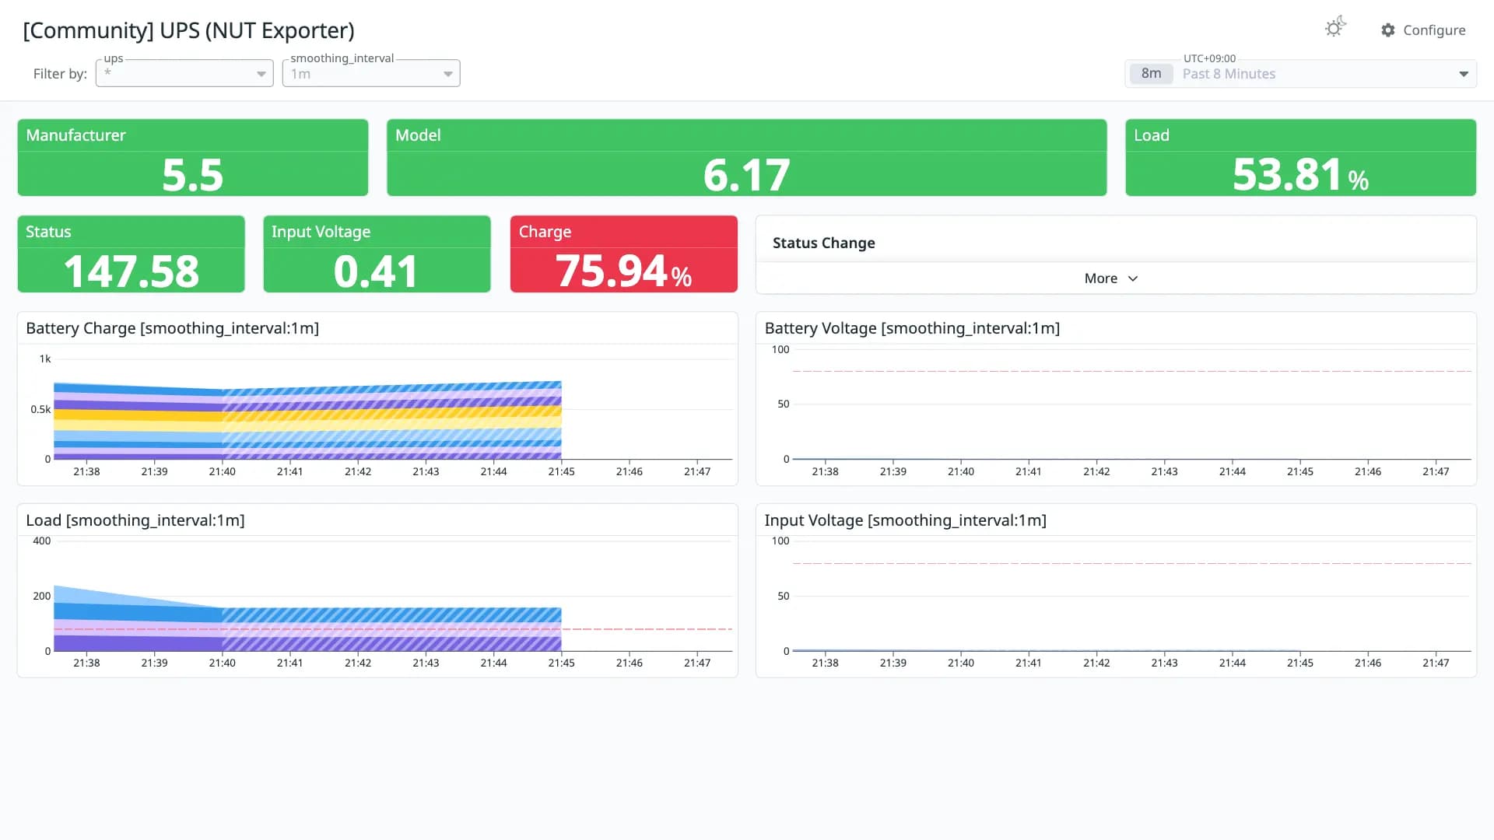Image resolution: width=1494 pixels, height=840 pixels.
Task: Click the Status 147.58 value
Action: click(x=131, y=271)
